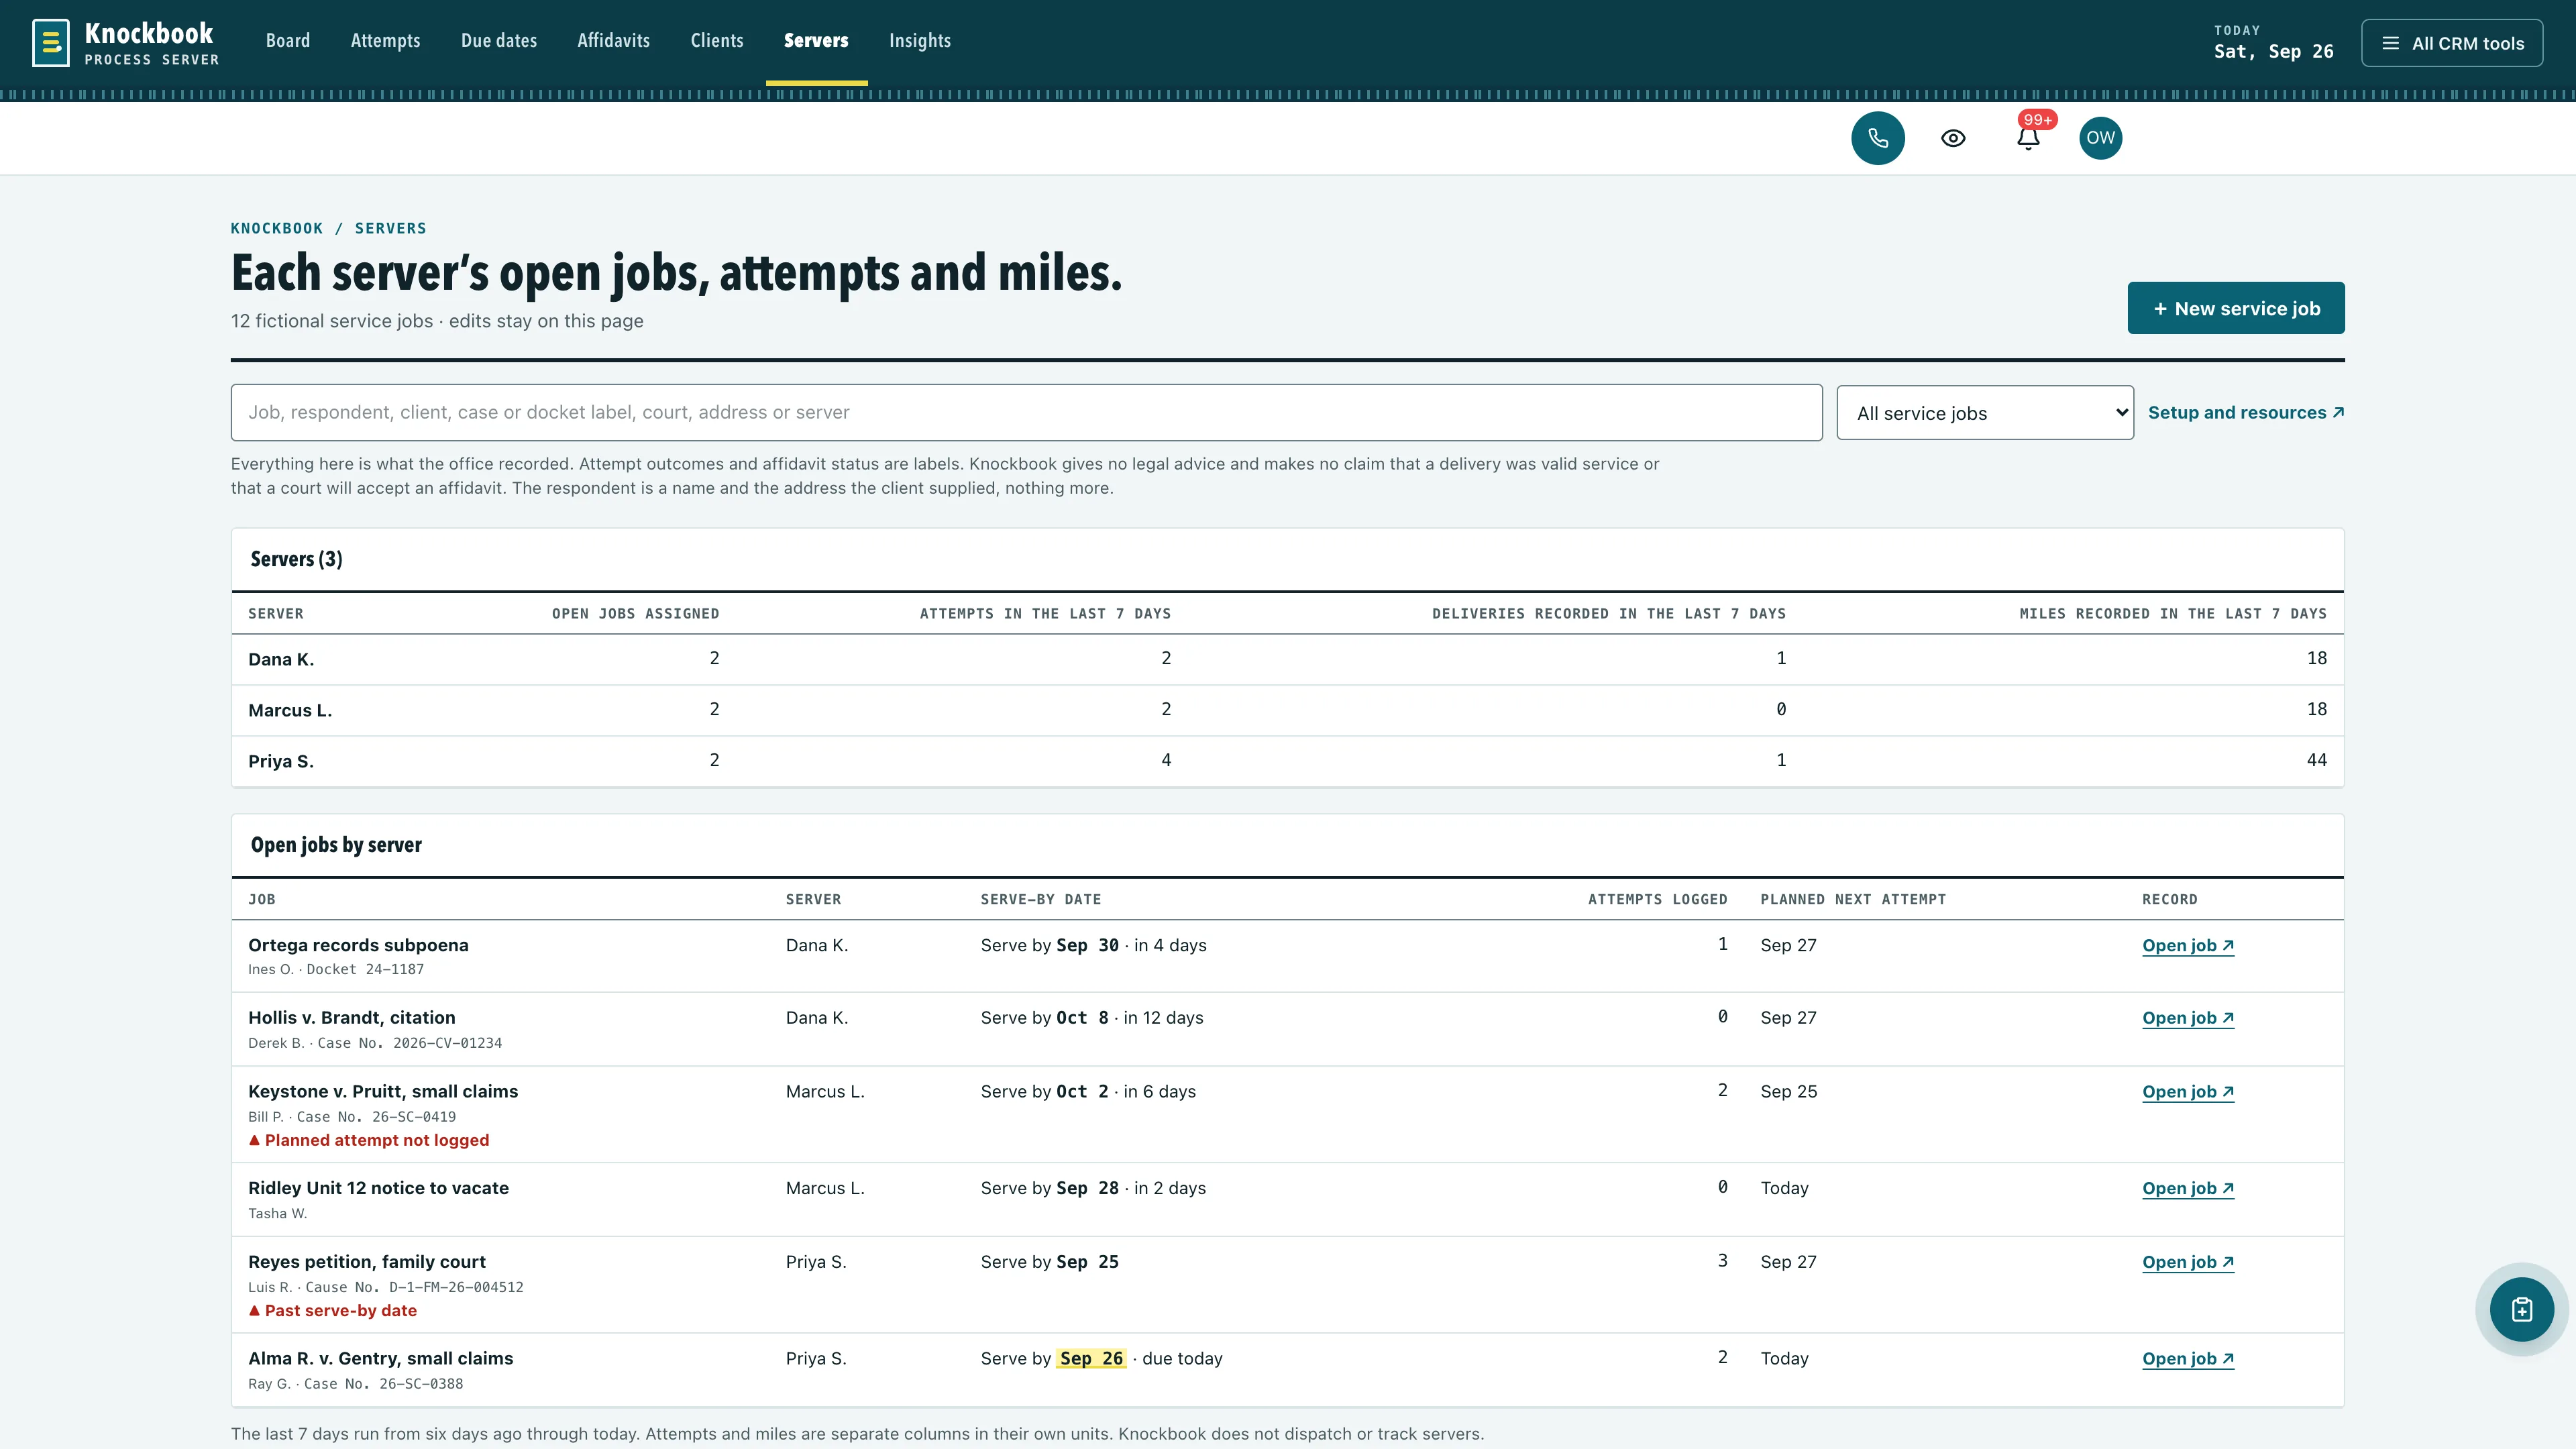Image resolution: width=2576 pixels, height=1449 pixels.
Task: Open job for Reyes petition, family court
Action: (2187, 1262)
